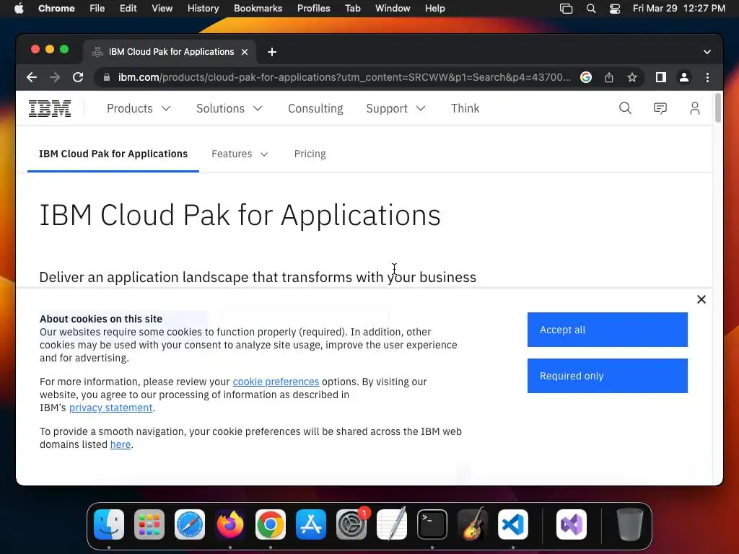Open the IBM user profile icon
The height and width of the screenshot is (554, 739).
click(695, 108)
